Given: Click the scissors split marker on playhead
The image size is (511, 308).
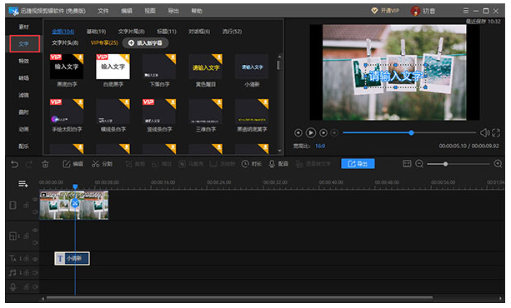Looking at the screenshot, I should click(75, 203).
